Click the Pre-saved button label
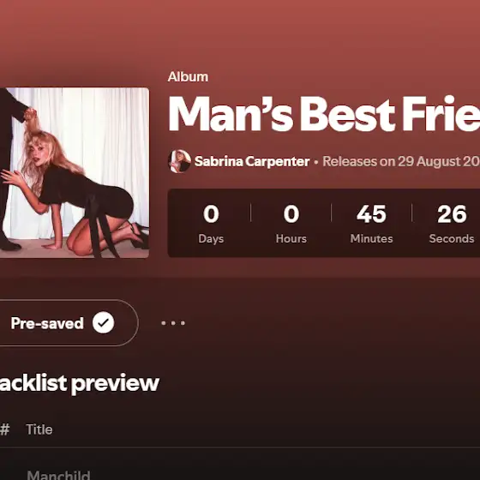The image size is (480, 480). (x=47, y=323)
